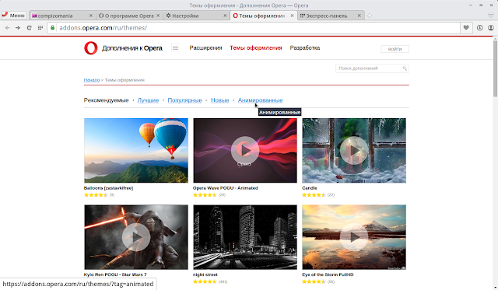Open the Новые themes filter

(219, 100)
